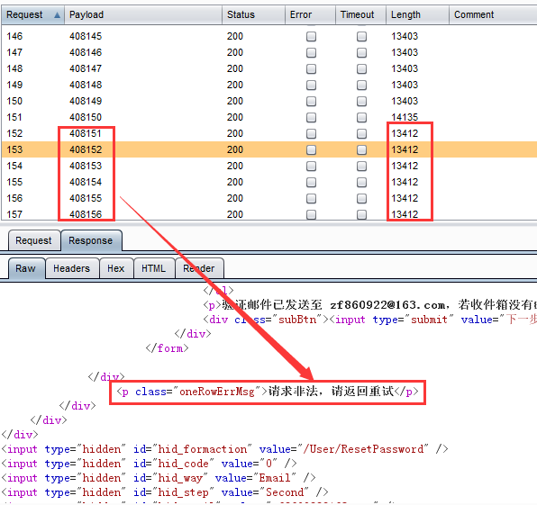Select payload 408147 row
Screen dimensions: 537x505
(269, 68)
